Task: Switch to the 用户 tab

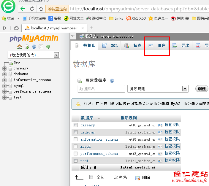Action: (157, 46)
